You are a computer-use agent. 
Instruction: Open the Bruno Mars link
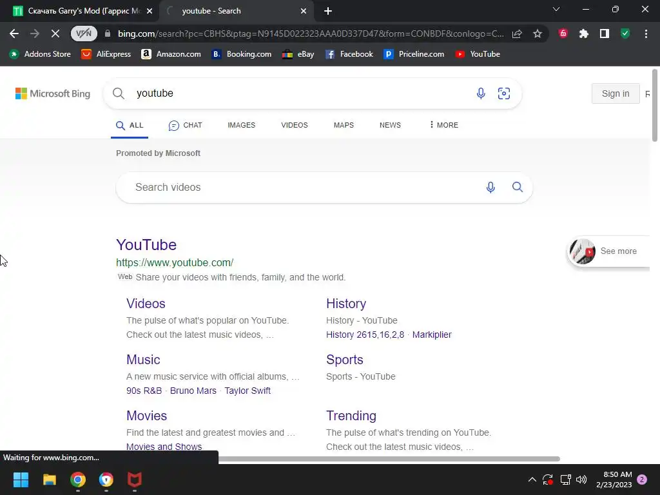(x=193, y=391)
